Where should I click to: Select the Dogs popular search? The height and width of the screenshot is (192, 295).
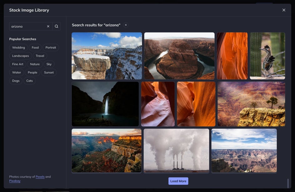pos(16,81)
